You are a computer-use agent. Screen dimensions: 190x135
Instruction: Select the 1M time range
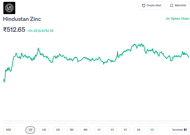click(58, 130)
